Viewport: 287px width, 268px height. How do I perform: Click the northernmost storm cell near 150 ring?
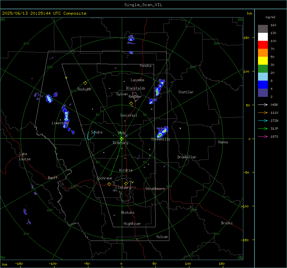pyautogui.click(x=131, y=39)
